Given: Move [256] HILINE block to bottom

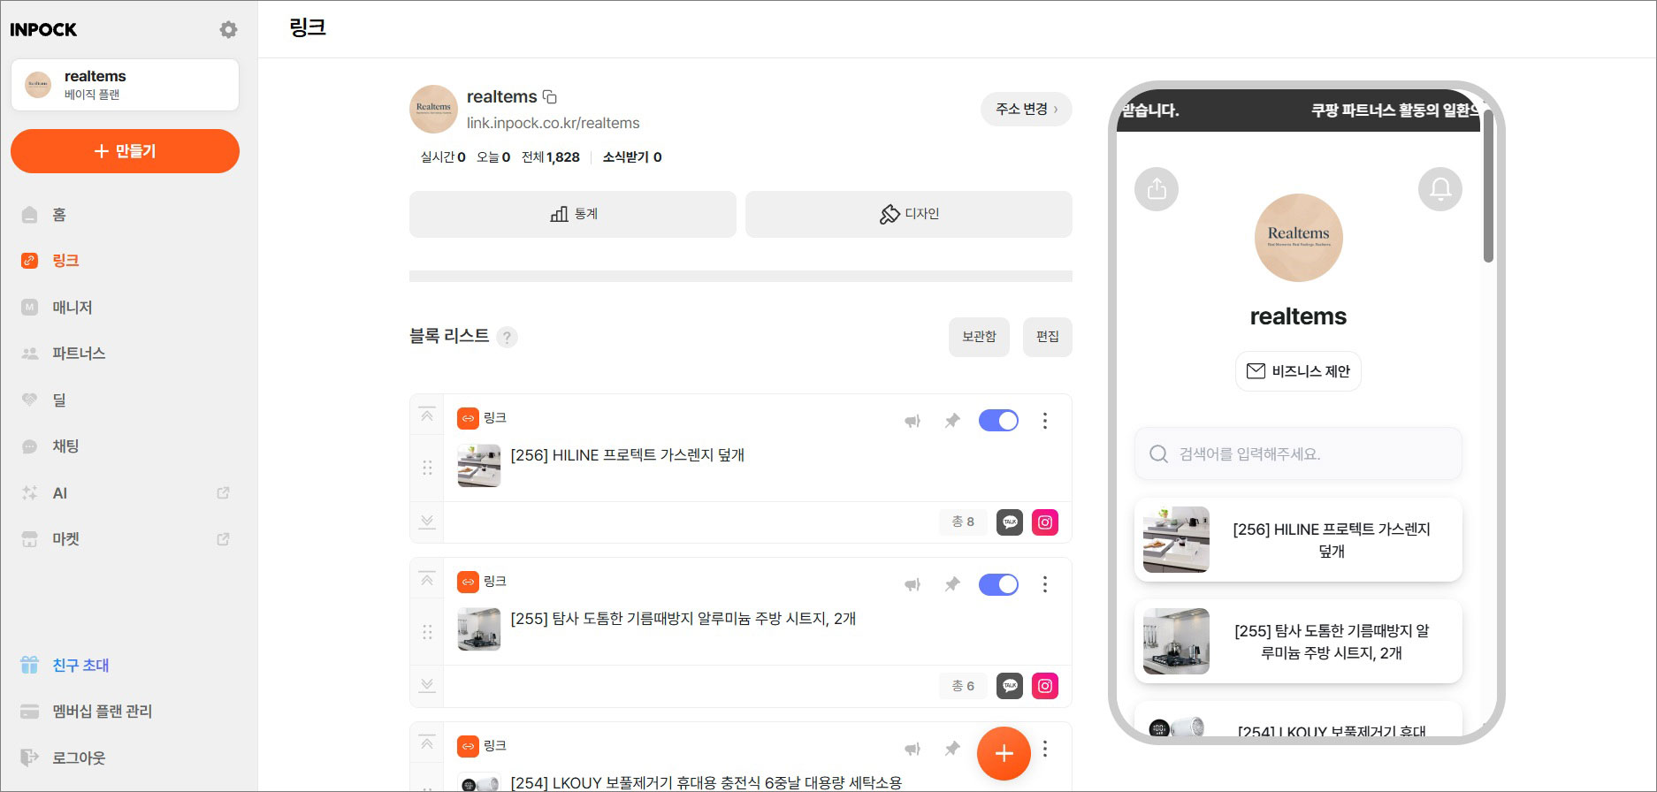Looking at the screenshot, I should 427,522.
